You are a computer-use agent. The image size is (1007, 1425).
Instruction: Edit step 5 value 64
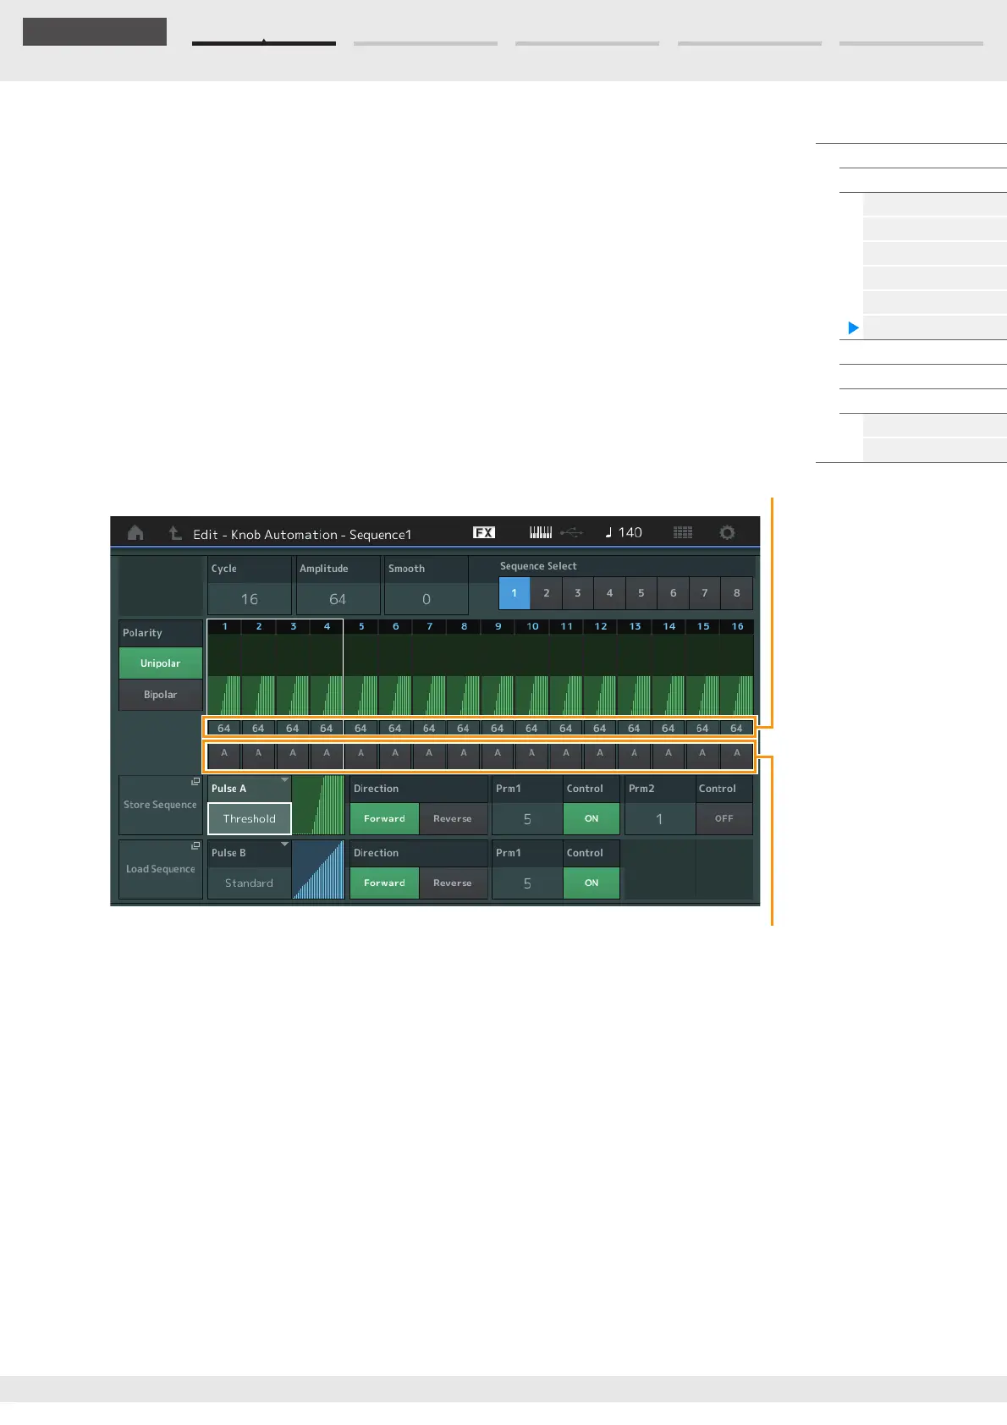[x=360, y=728]
